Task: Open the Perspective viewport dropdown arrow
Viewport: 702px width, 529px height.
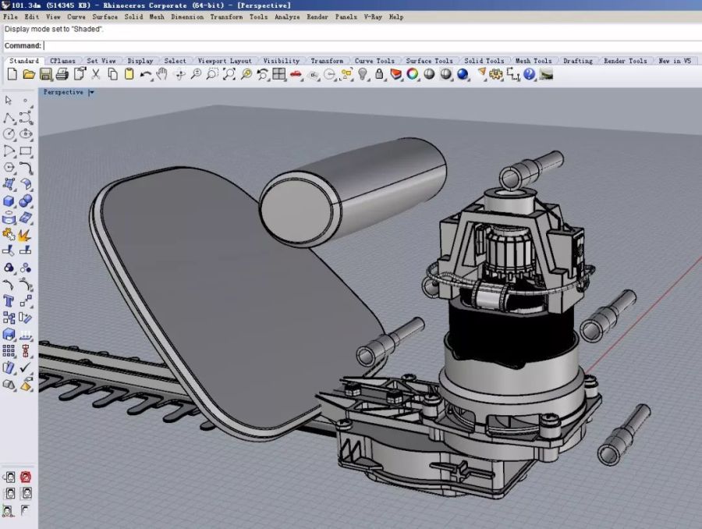Action: [91, 92]
